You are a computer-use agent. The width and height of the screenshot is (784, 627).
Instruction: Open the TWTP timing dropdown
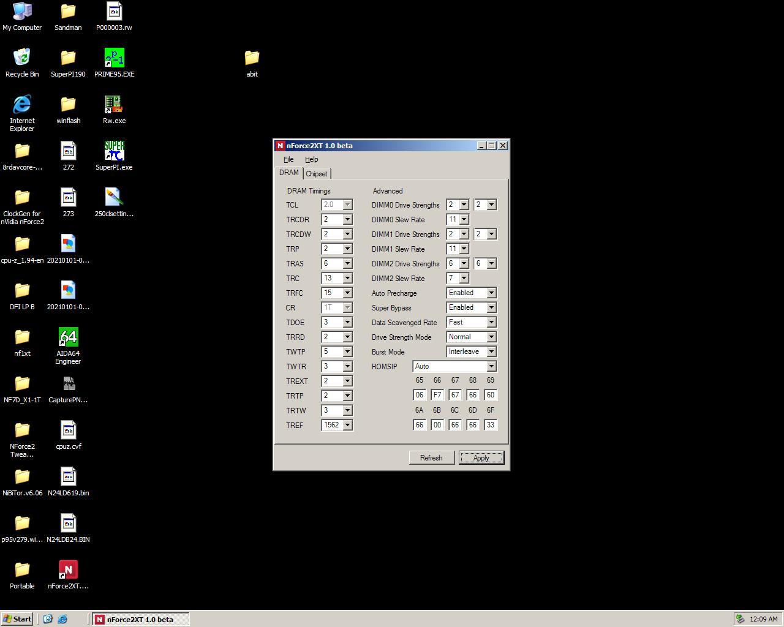click(347, 351)
